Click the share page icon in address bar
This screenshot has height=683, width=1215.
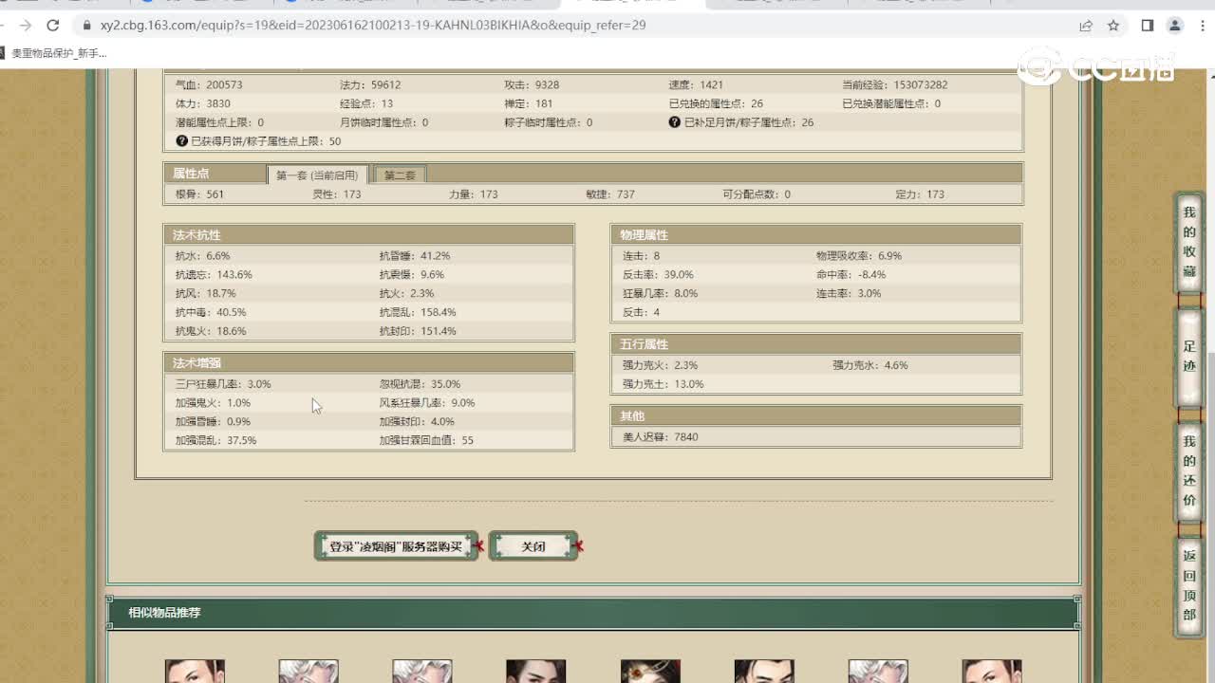(x=1086, y=26)
